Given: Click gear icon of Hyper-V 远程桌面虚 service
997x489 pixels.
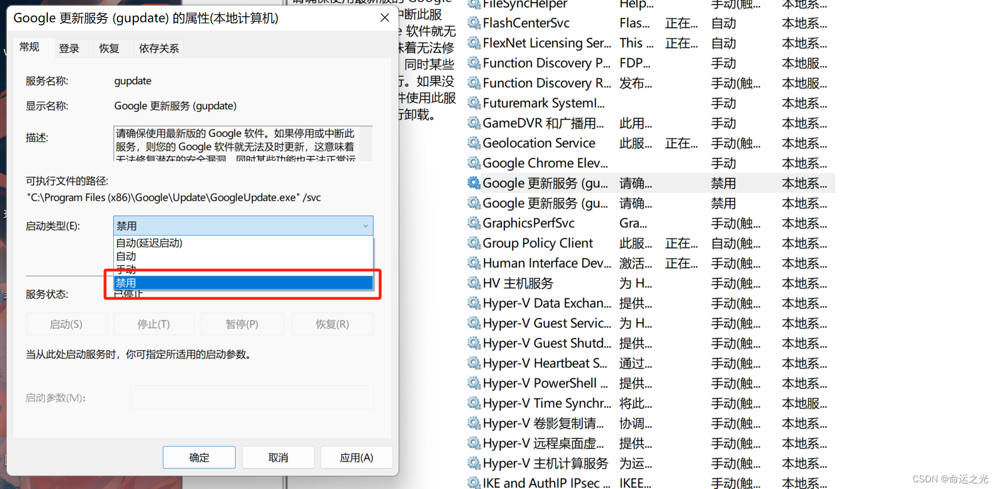Looking at the screenshot, I should [x=473, y=443].
